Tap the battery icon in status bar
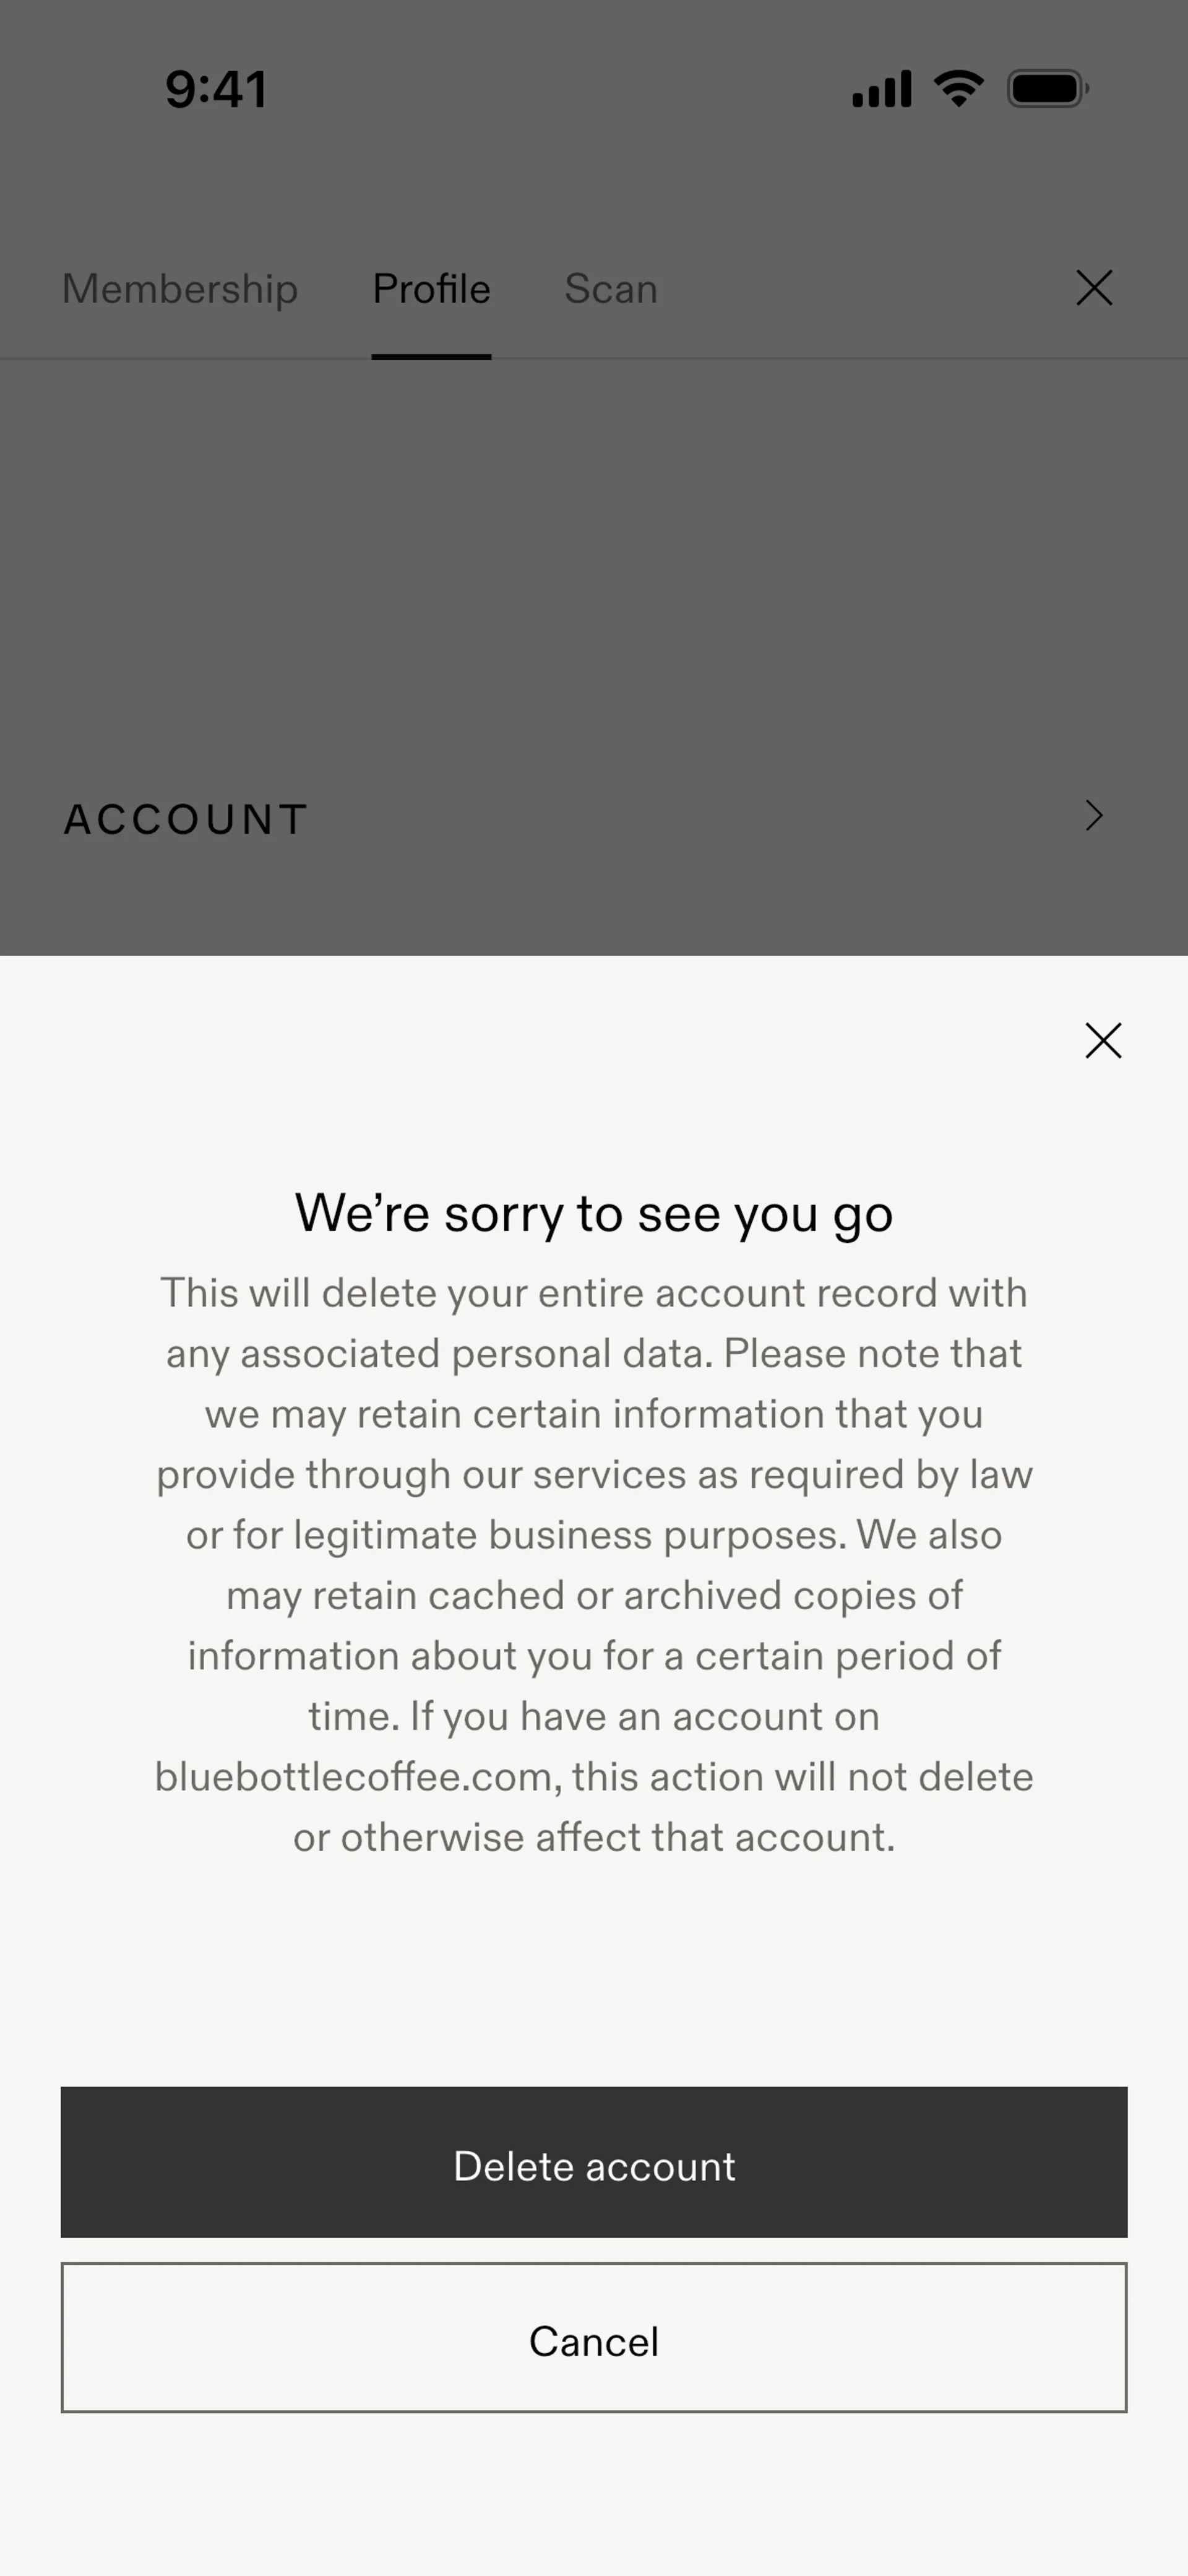Viewport: 1188px width, 2576px height. (1048, 89)
